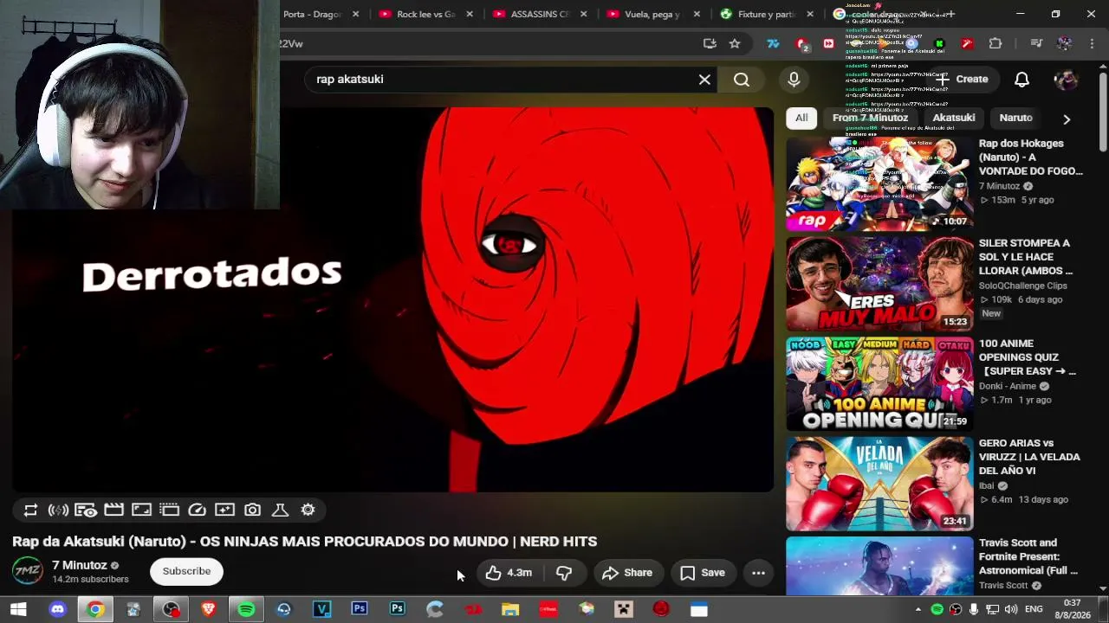Switch the ENG input language indicator
This screenshot has width=1109, height=623.
tap(1034, 610)
